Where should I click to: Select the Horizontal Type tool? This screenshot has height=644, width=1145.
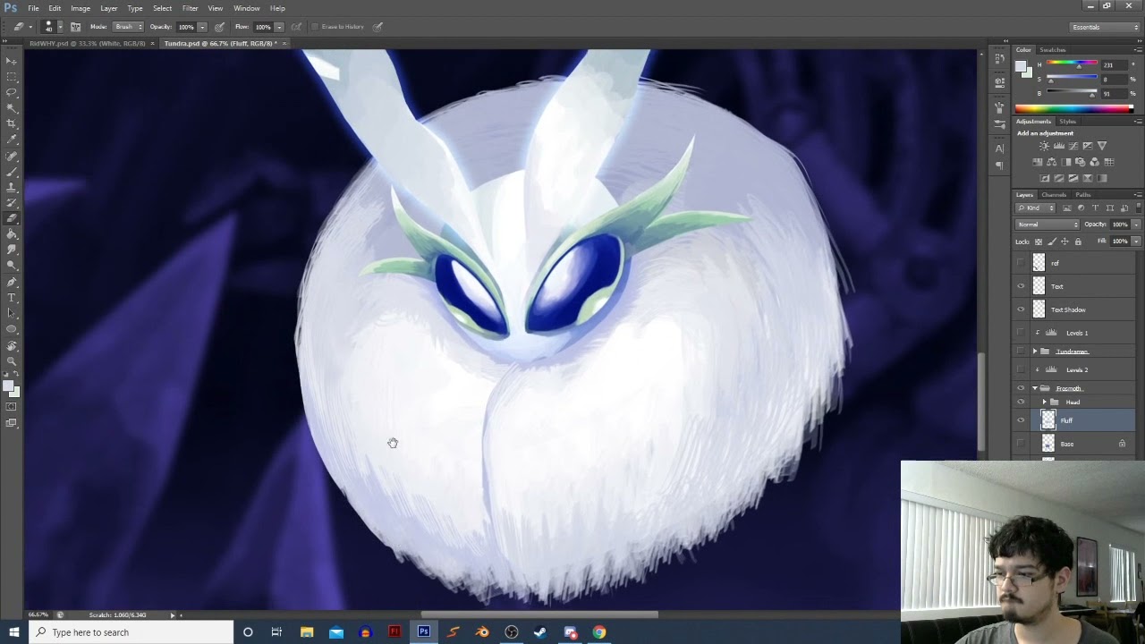coord(12,297)
